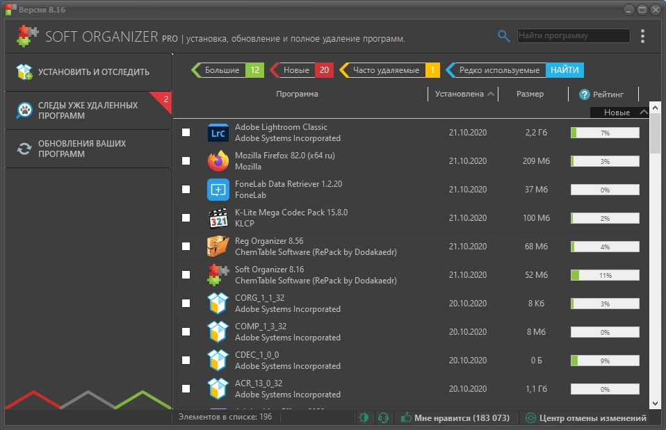This screenshot has height=430, width=666.
Task: Click the thumbs-up like icon
Action: click(406, 417)
